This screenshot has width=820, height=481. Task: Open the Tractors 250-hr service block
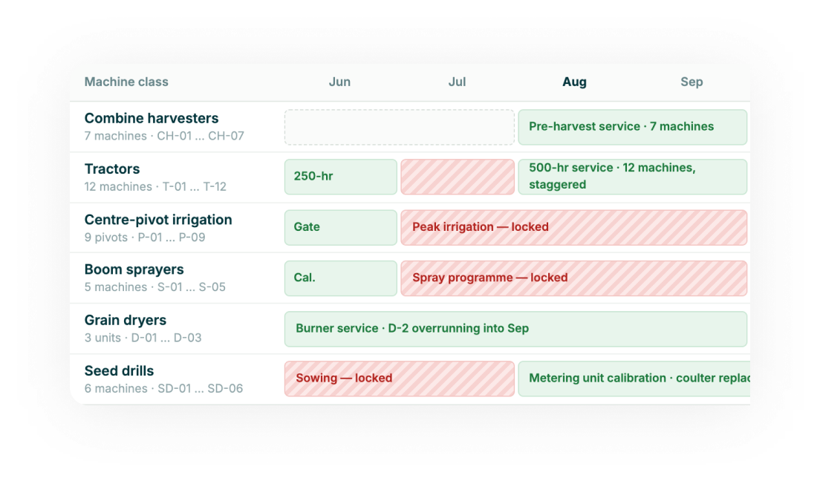pos(340,177)
